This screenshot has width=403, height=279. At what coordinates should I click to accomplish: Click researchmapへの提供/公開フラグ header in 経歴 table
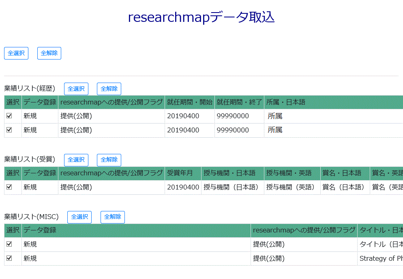coord(111,102)
